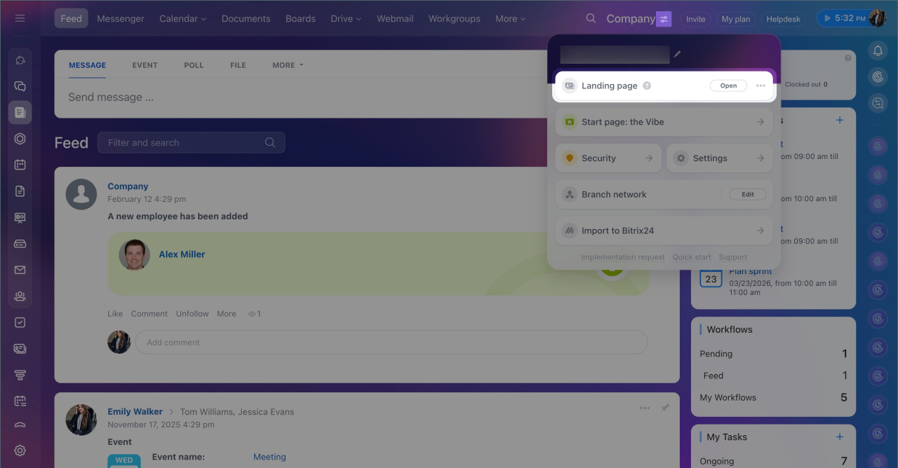Pin the Emily Walker post
This screenshot has width=898, height=468.
pos(665,408)
